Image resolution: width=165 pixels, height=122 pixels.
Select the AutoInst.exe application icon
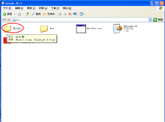tap(81, 28)
